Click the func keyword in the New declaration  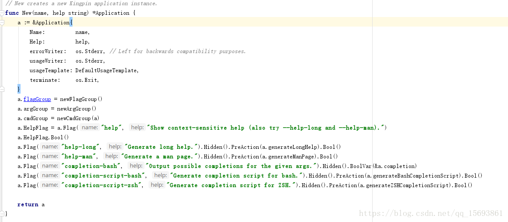(11, 13)
